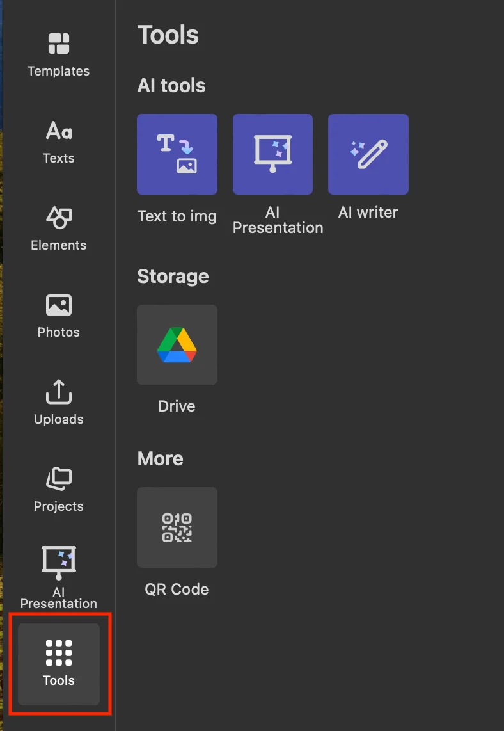The width and height of the screenshot is (504, 731).
Task: Open the QR Code generator tile
Action: [x=177, y=527]
